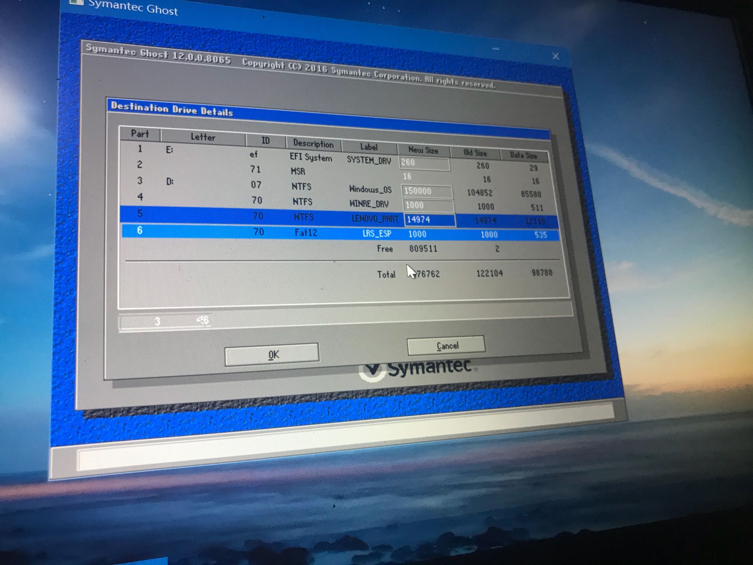This screenshot has height=565, width=753.
Task: Edit WINRE_DRV new size field 1000
Action: (x=427, y=206)
